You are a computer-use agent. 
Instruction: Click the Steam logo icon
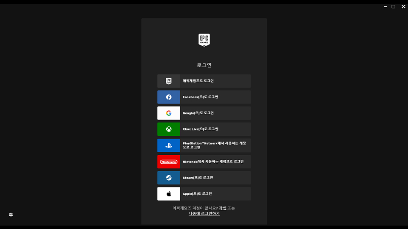(169, 178)
